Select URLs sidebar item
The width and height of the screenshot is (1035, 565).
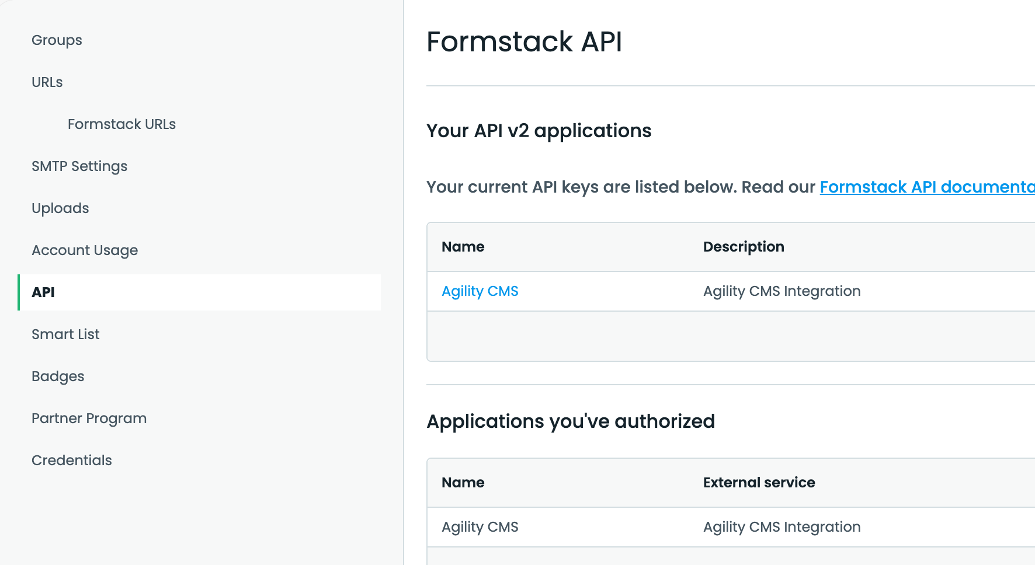[47, 82]
